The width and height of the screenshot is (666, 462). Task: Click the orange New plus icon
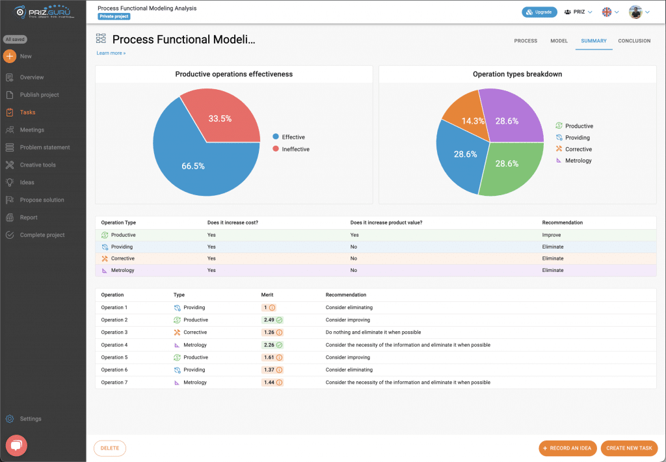click(10, 56)
